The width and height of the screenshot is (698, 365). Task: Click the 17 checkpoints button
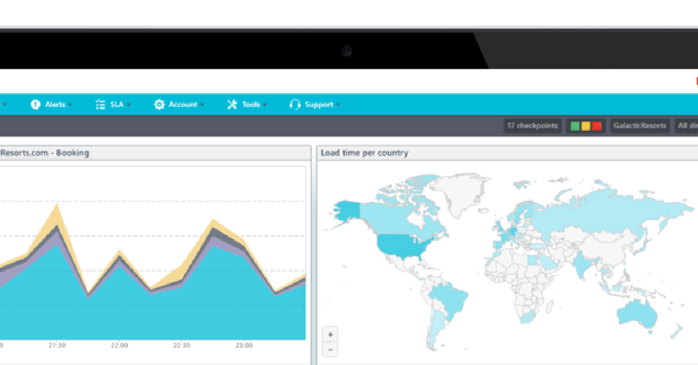[x=532, y=126]
